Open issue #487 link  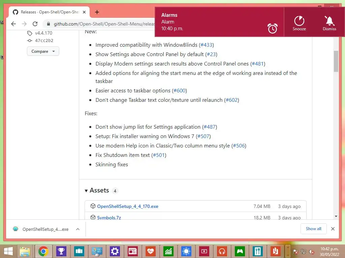point(210,127)
